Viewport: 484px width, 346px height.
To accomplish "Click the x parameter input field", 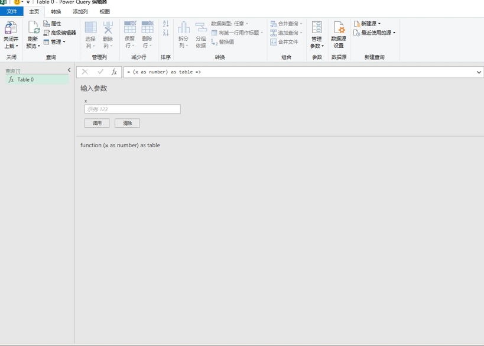I will coord(132,109).
